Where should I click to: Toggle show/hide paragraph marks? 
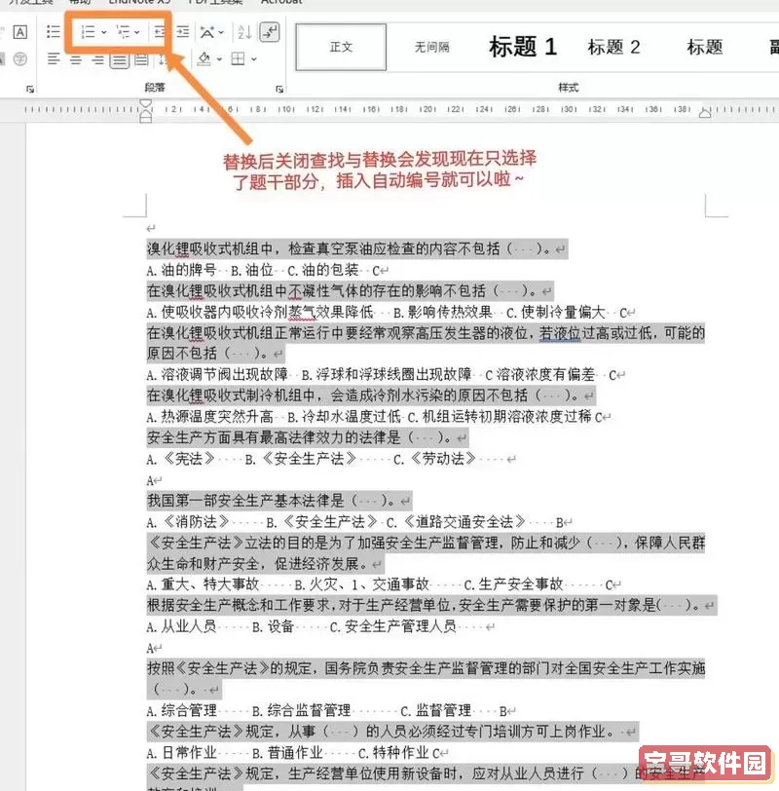coord(270,32)
